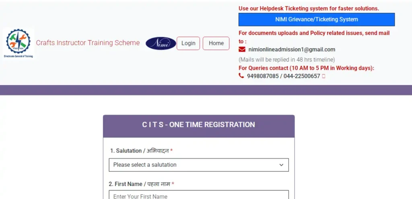Screen dimensions: 412x199
Task: Click the nimionlineadmission1@gmail.com email address
Action: click(292, 49)
